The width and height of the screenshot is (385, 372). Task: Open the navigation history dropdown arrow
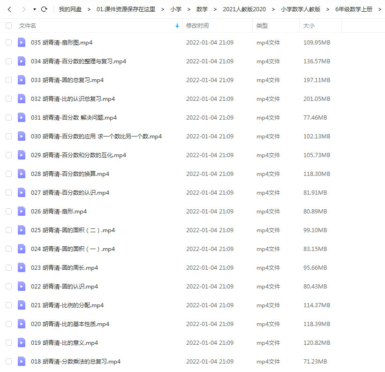point(35,9)
